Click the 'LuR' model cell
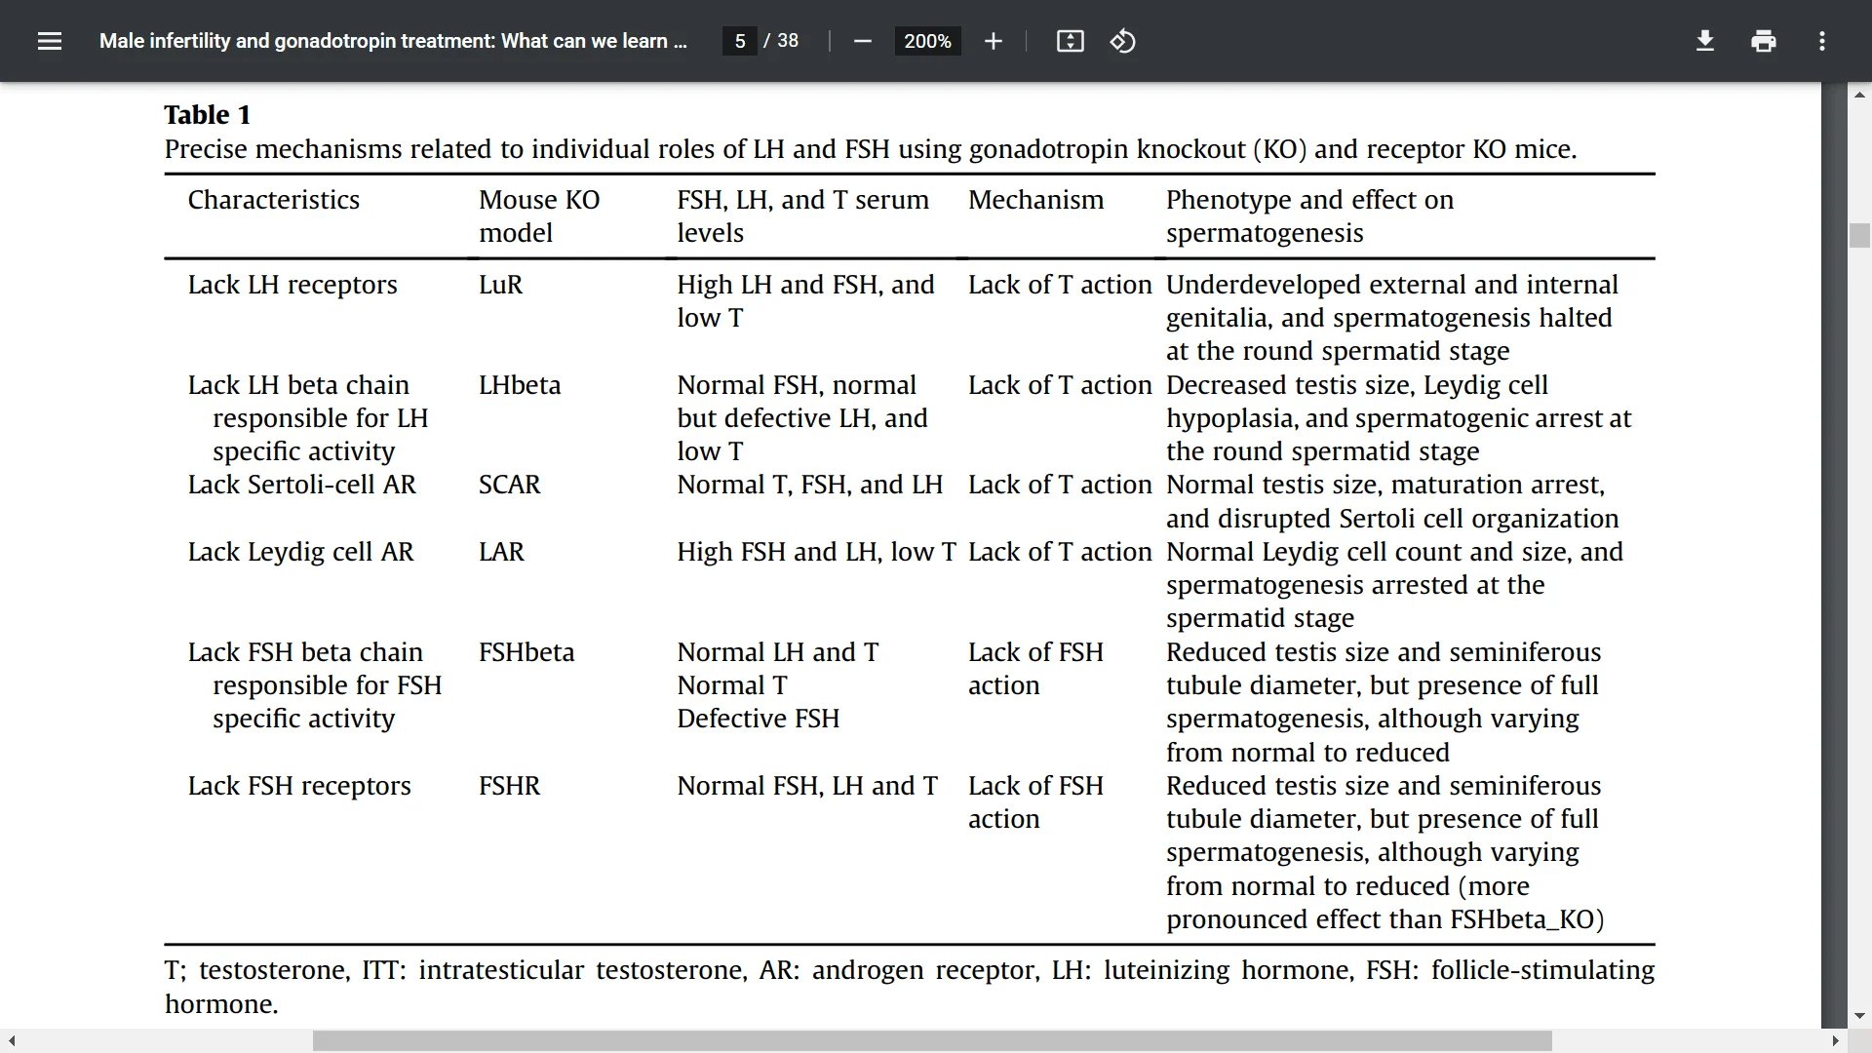Viewport: 1872px width, 1053px height. pos(500,285)
